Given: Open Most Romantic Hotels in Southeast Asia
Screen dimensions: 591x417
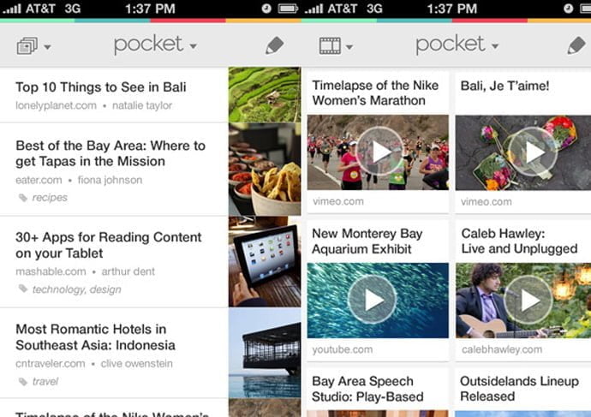Looking at the screenshot, I should (x=95, y=337).
